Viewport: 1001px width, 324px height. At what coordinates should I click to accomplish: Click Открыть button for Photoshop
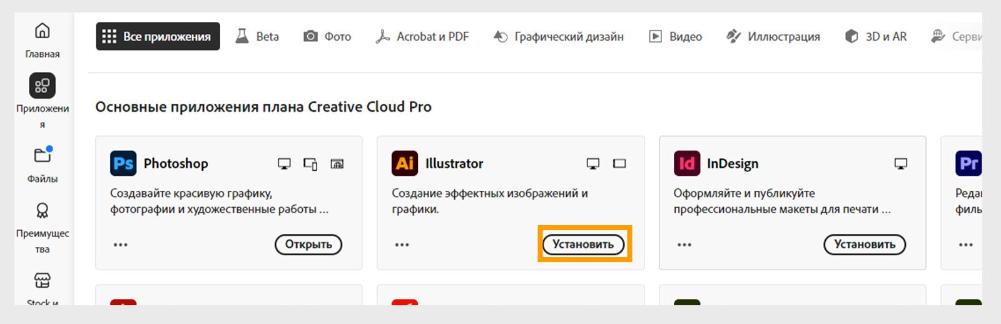[308, 245]
